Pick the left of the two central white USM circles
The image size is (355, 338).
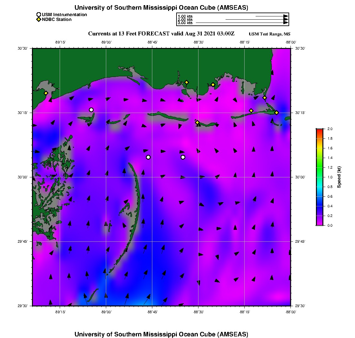coord(148,157)
